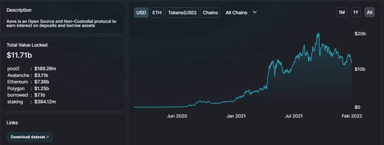384x145 pixels.
Task: Switch chart denomination to ETH
Action: click(157, 13)
